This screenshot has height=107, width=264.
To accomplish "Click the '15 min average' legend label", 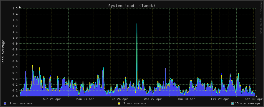I will click(x=248, y=103).
